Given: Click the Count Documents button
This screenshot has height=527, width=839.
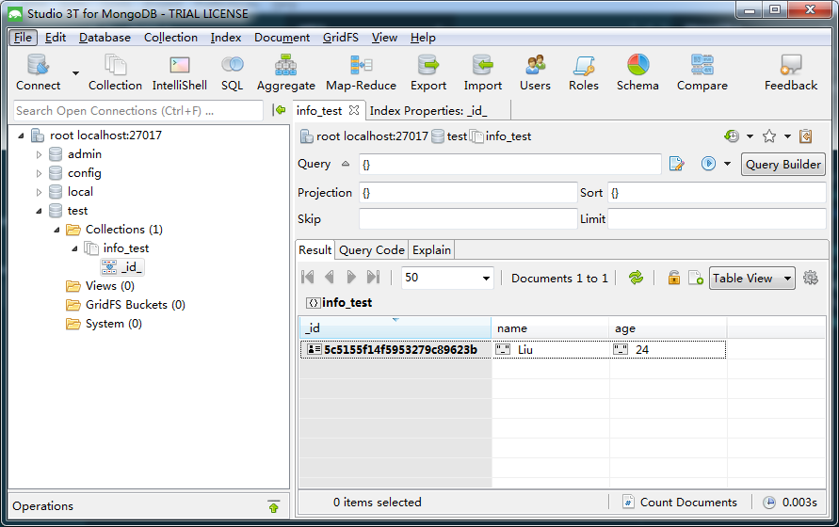Looking at the screenshot, I should (x=680, y=502).
